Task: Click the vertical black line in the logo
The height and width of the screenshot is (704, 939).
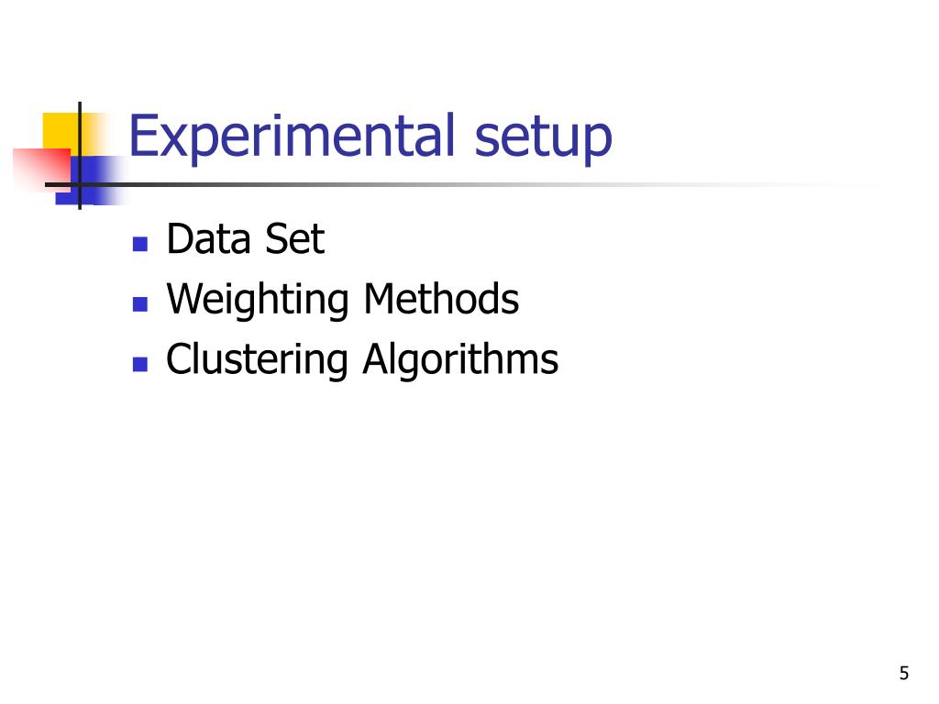Action: click(x=80, y=156)
